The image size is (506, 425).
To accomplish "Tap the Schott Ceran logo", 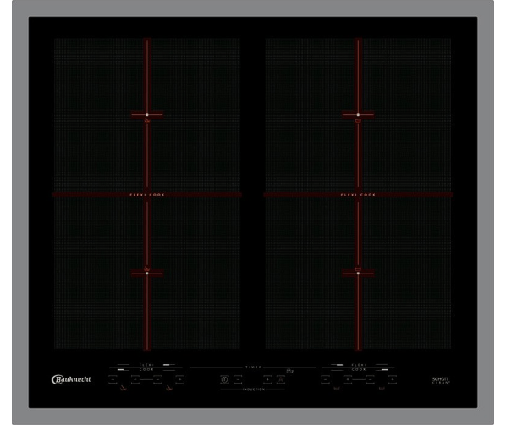I will tap(441, 380).
